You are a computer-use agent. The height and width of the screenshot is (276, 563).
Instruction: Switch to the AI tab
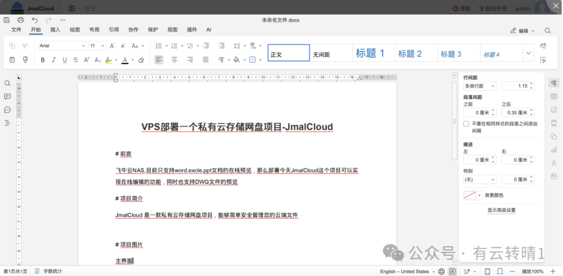[x=209, y=30]
